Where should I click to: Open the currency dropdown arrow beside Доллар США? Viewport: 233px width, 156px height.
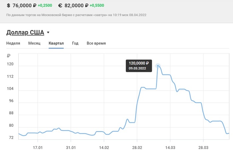[48, 33]
